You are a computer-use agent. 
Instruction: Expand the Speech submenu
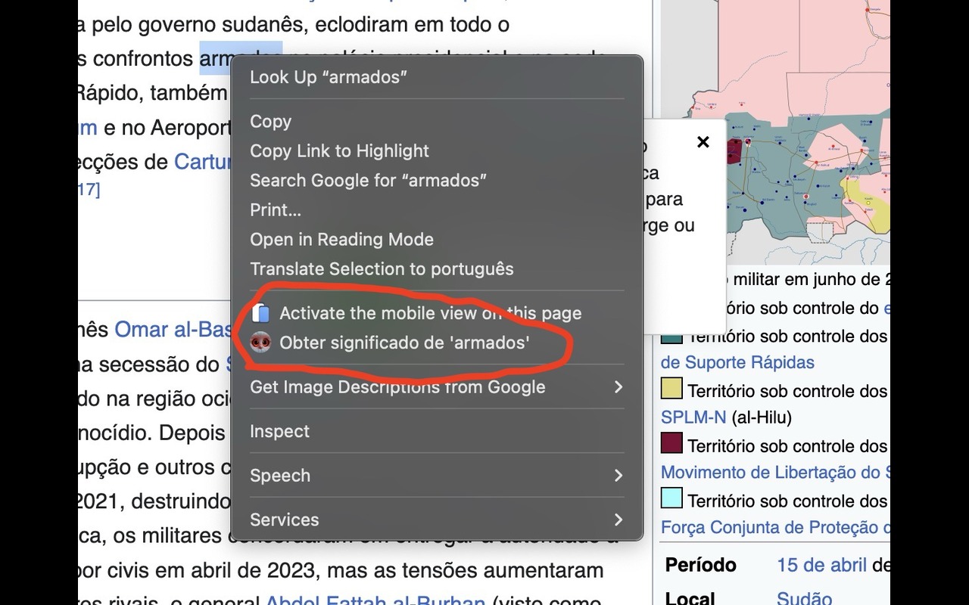280,475
